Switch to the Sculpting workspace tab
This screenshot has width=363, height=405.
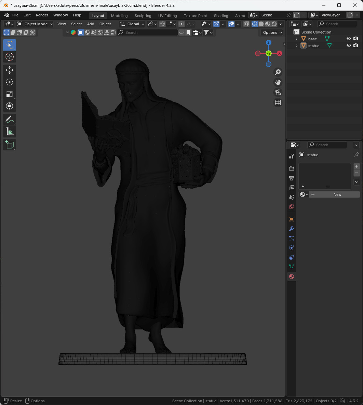pos(143,16)
